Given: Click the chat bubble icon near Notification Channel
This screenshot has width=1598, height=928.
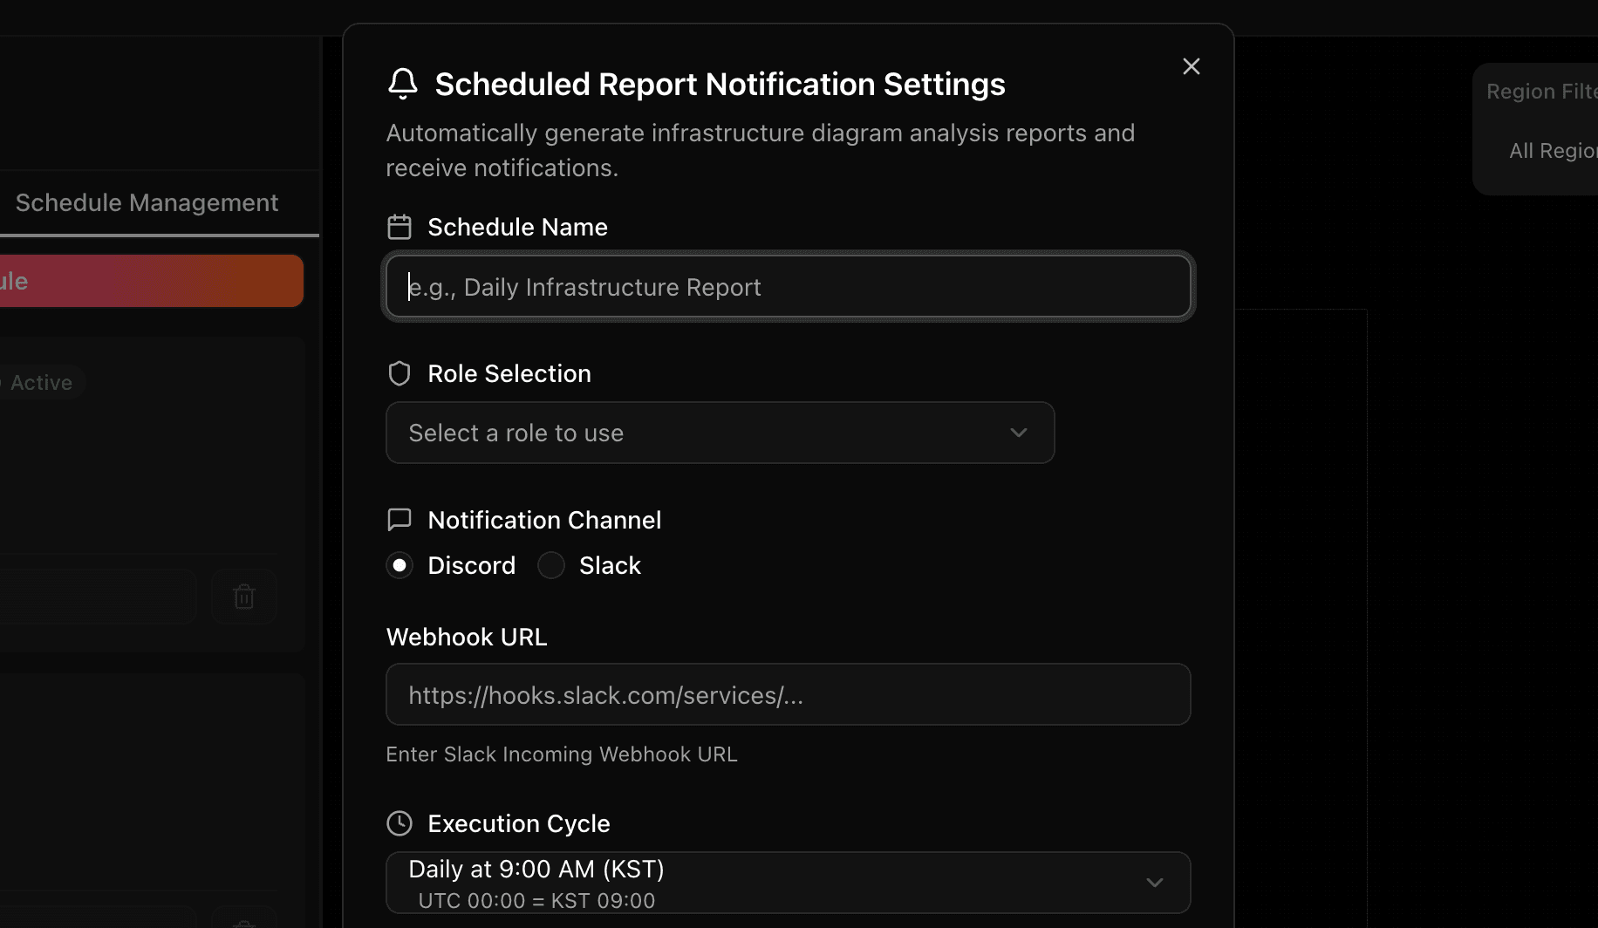Looking at the screenshot, I should (399, 519).
